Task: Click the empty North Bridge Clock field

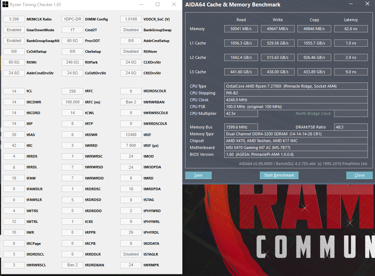Action: pyautogui.click(x=351, y=113)
